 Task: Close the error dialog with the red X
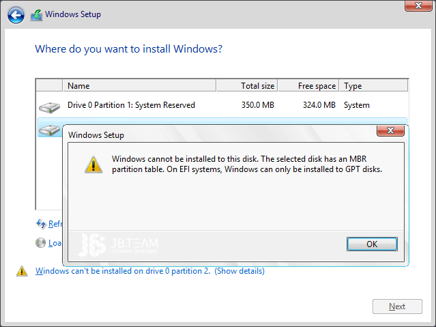[390, 130]
